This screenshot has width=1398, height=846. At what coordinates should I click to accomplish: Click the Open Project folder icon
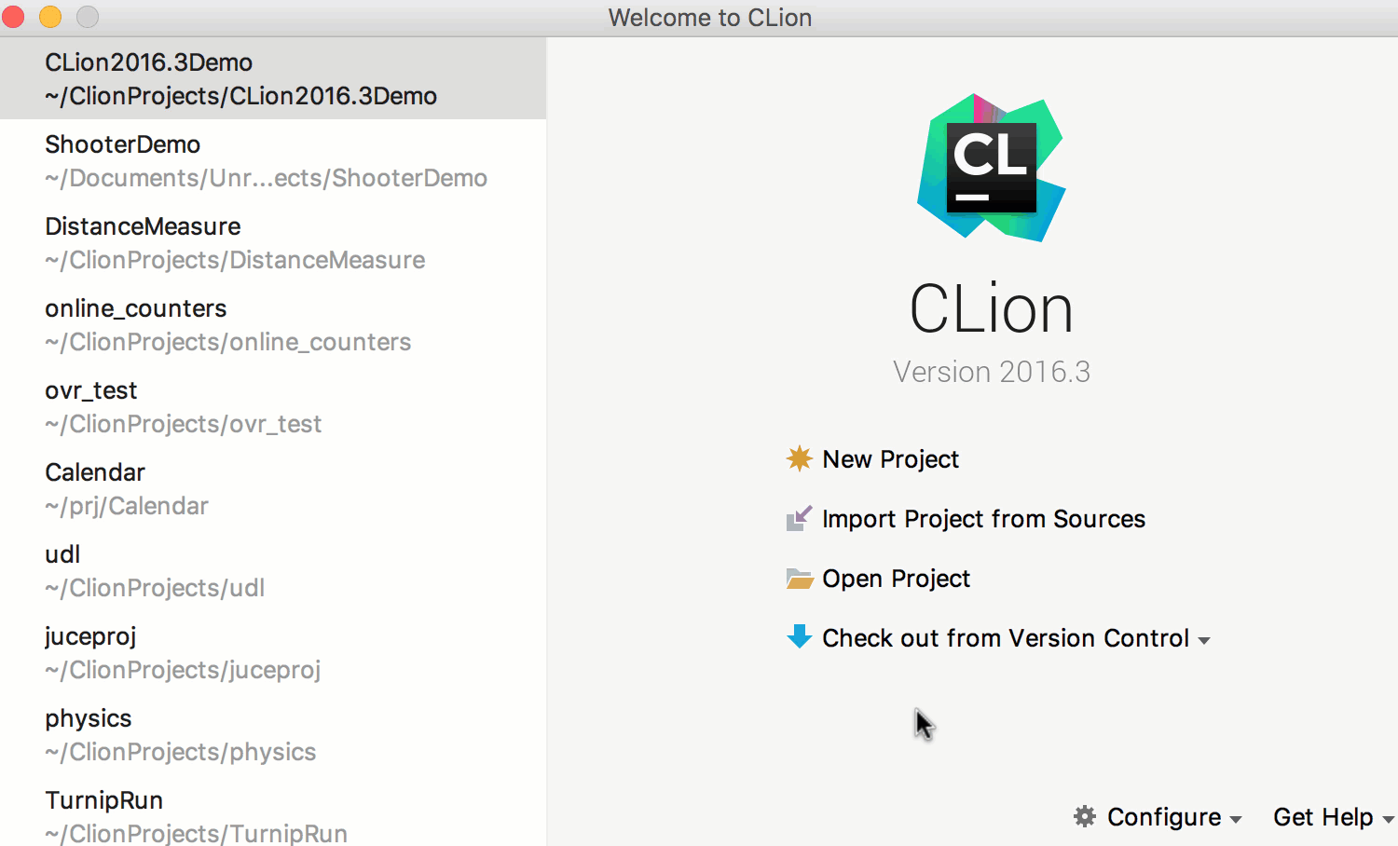800,578
